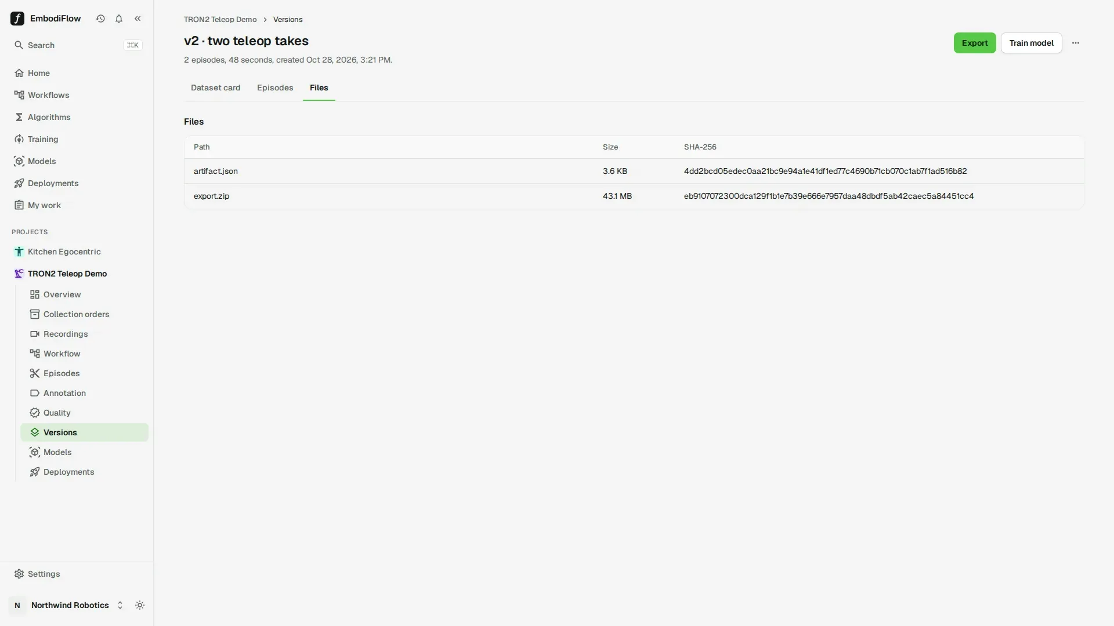
Task: Collapse the sidebar with double chevron
Action: [138, 19]
